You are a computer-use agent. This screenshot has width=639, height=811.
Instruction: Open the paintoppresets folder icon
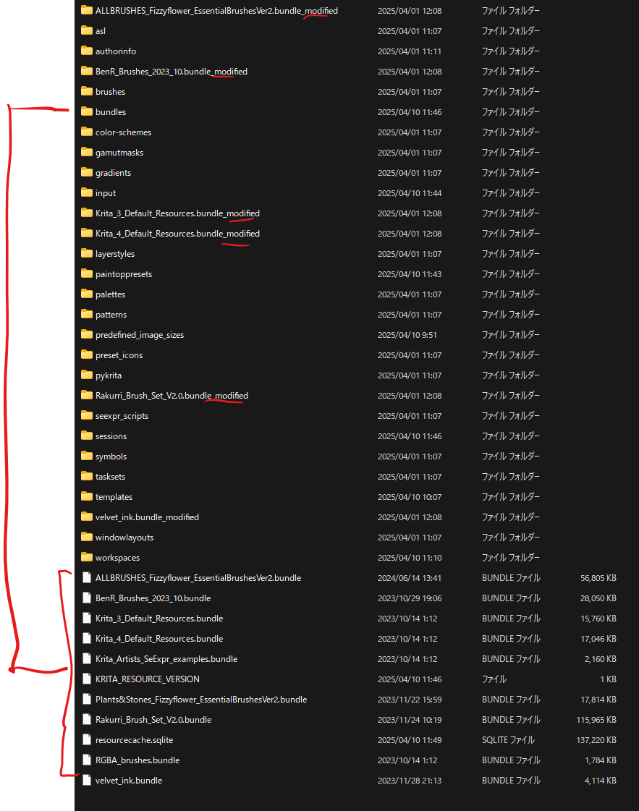(87, 273)
